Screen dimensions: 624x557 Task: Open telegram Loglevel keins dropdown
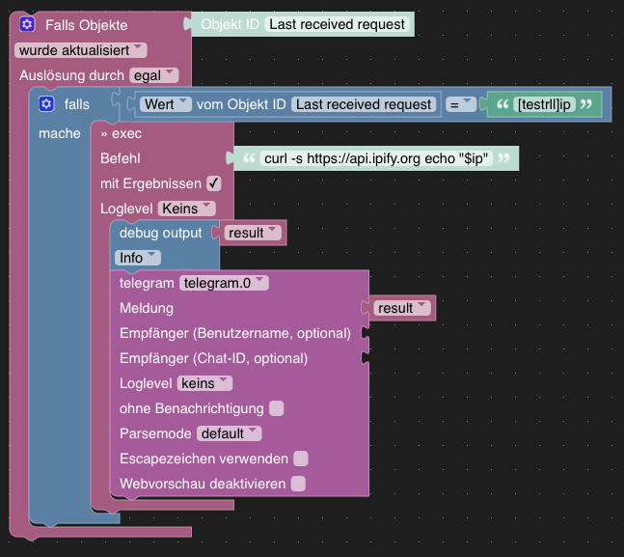click(x=204, y=383)
